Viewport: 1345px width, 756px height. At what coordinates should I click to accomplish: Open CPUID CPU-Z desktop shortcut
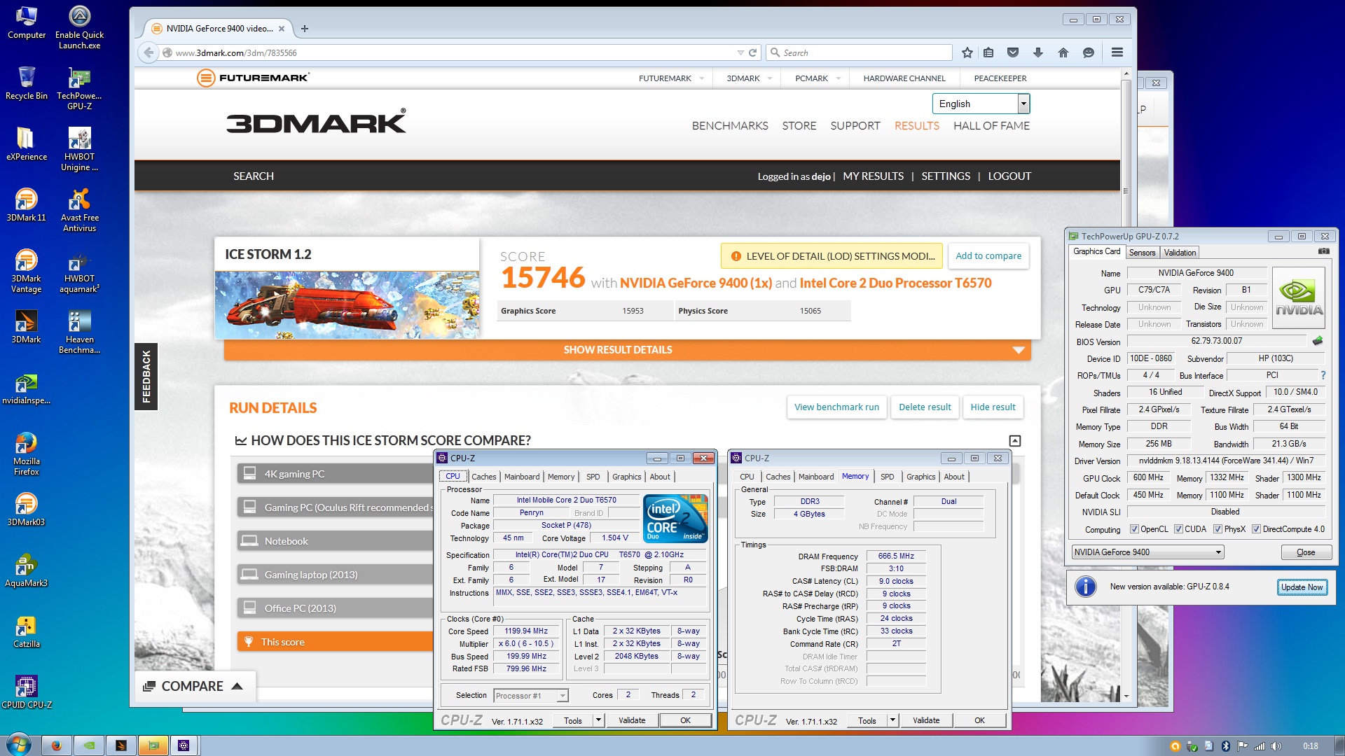click(x=27, y=692)
